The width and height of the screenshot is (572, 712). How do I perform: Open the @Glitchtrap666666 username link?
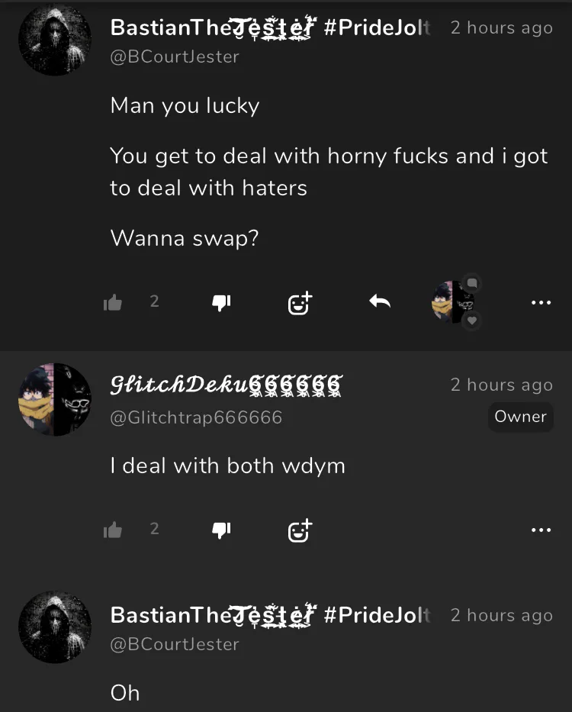[196, 417]
